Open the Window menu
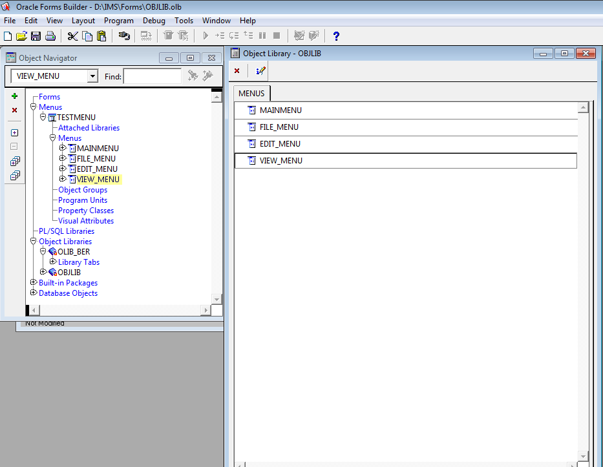Screen dimensions: 603x467 tap(216, 21)
